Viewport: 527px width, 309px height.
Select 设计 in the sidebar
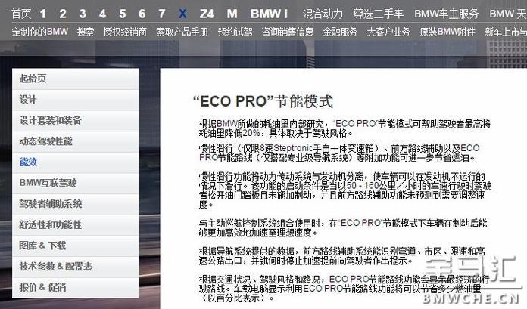click(76, 100)
